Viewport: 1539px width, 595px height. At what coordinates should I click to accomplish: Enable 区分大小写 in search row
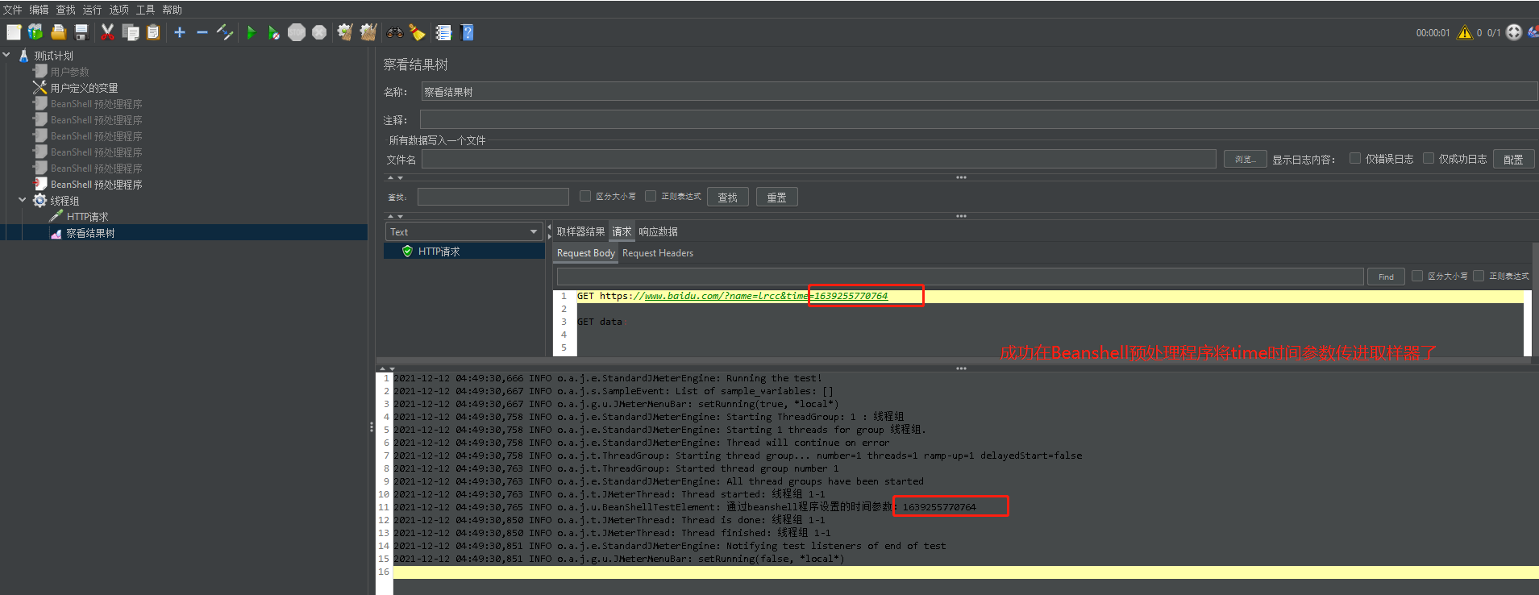point(585,196)
